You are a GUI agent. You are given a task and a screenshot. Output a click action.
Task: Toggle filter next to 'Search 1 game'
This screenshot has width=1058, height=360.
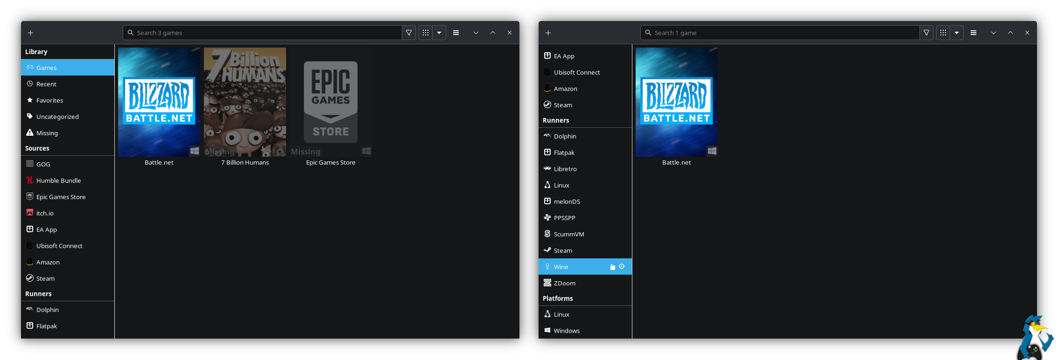pyautogui.click(x=926, y=33)
